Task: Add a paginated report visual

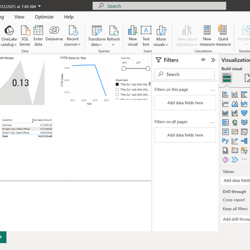Action: tap(226, 151)
